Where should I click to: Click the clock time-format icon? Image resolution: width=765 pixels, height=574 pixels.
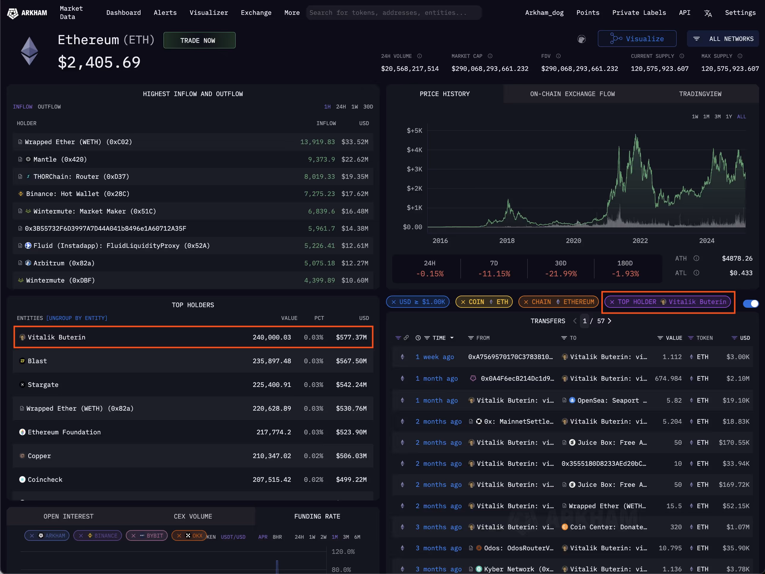click(x=418, y=338)
